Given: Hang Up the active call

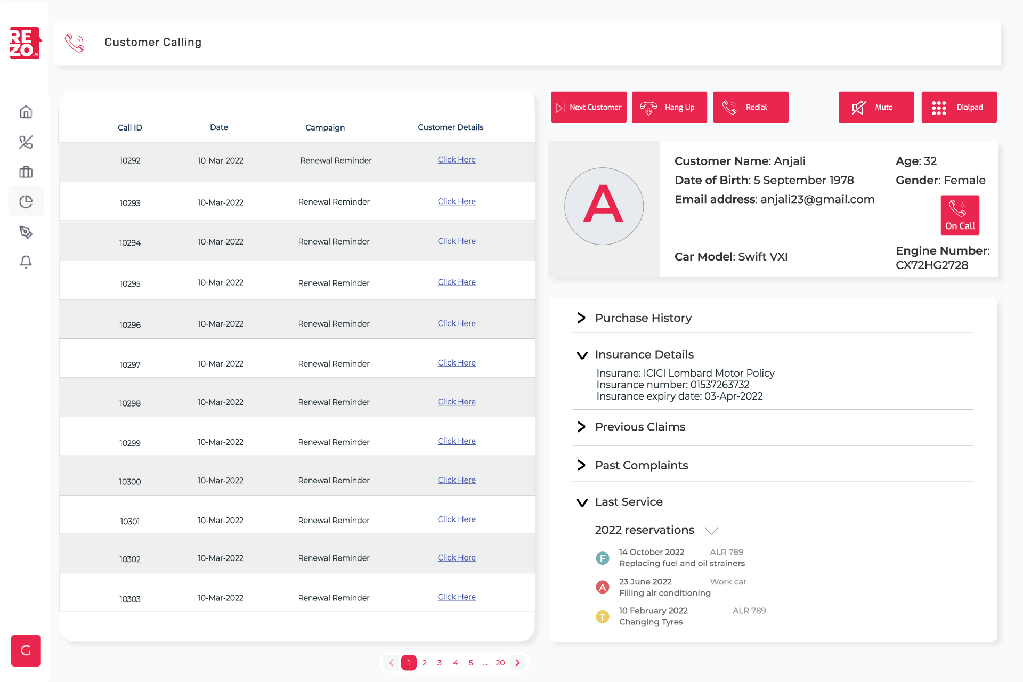Looking at the screenshot, I should [x=669, y=107].
